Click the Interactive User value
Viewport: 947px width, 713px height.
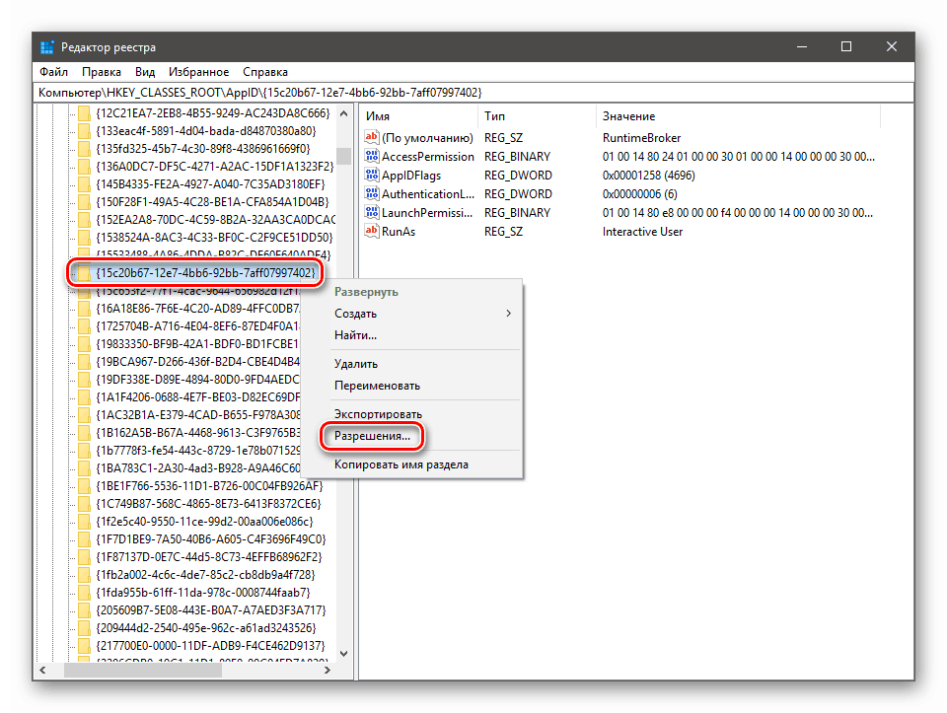point(642,231)
